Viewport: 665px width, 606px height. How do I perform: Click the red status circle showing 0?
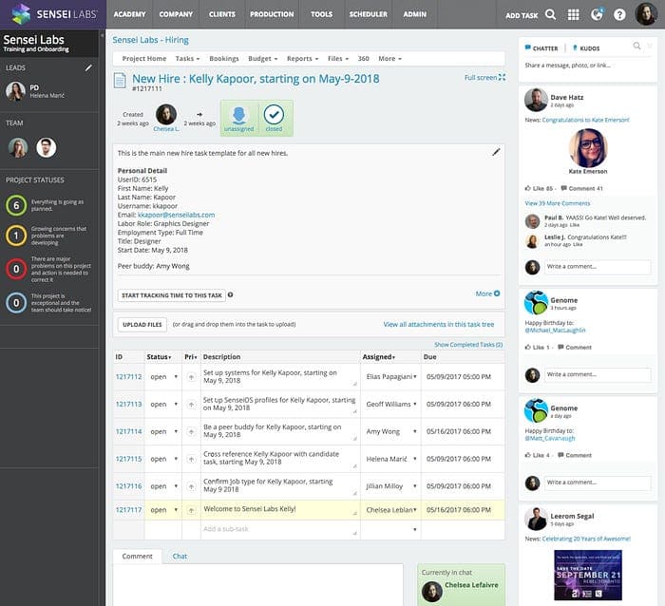pyautogui.click(x=16, y=269)
